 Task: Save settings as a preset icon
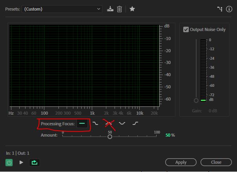110,9
